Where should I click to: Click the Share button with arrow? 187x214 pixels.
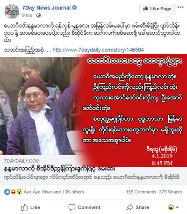pos(138,207)
